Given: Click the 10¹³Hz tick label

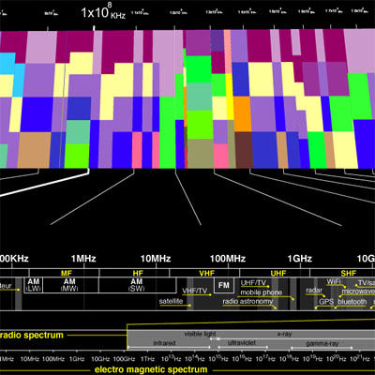Looking at the screenshot, I should point(171,358).
